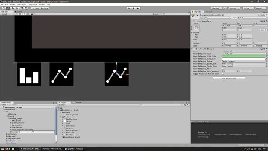The width and height of the screenshot is (268, 151).
Task: Open the File menu
Action: (2, 5)
